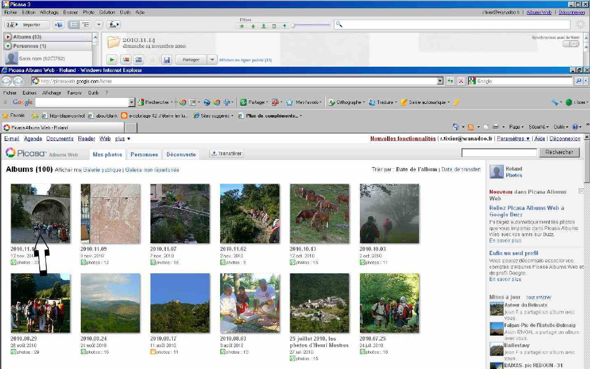
Task: Open the Internet Explorer home icon
Action: point(455,127)
